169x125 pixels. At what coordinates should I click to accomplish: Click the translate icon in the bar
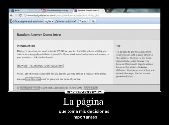11,21
